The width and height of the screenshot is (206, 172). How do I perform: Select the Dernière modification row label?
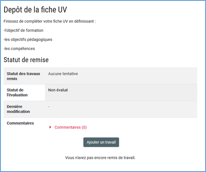18,109
